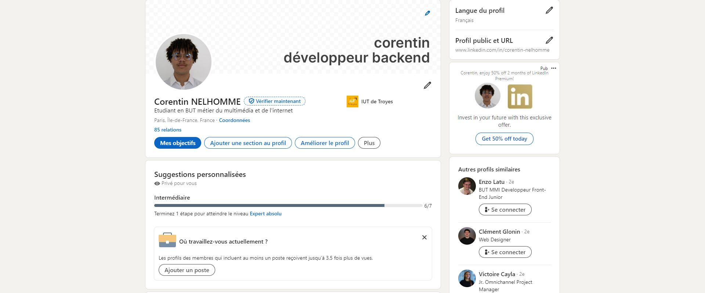Image resolution: width=705 pixels, height=293 pixels.
Task: Click Améliorer le profil button
Action: point(325,143)
